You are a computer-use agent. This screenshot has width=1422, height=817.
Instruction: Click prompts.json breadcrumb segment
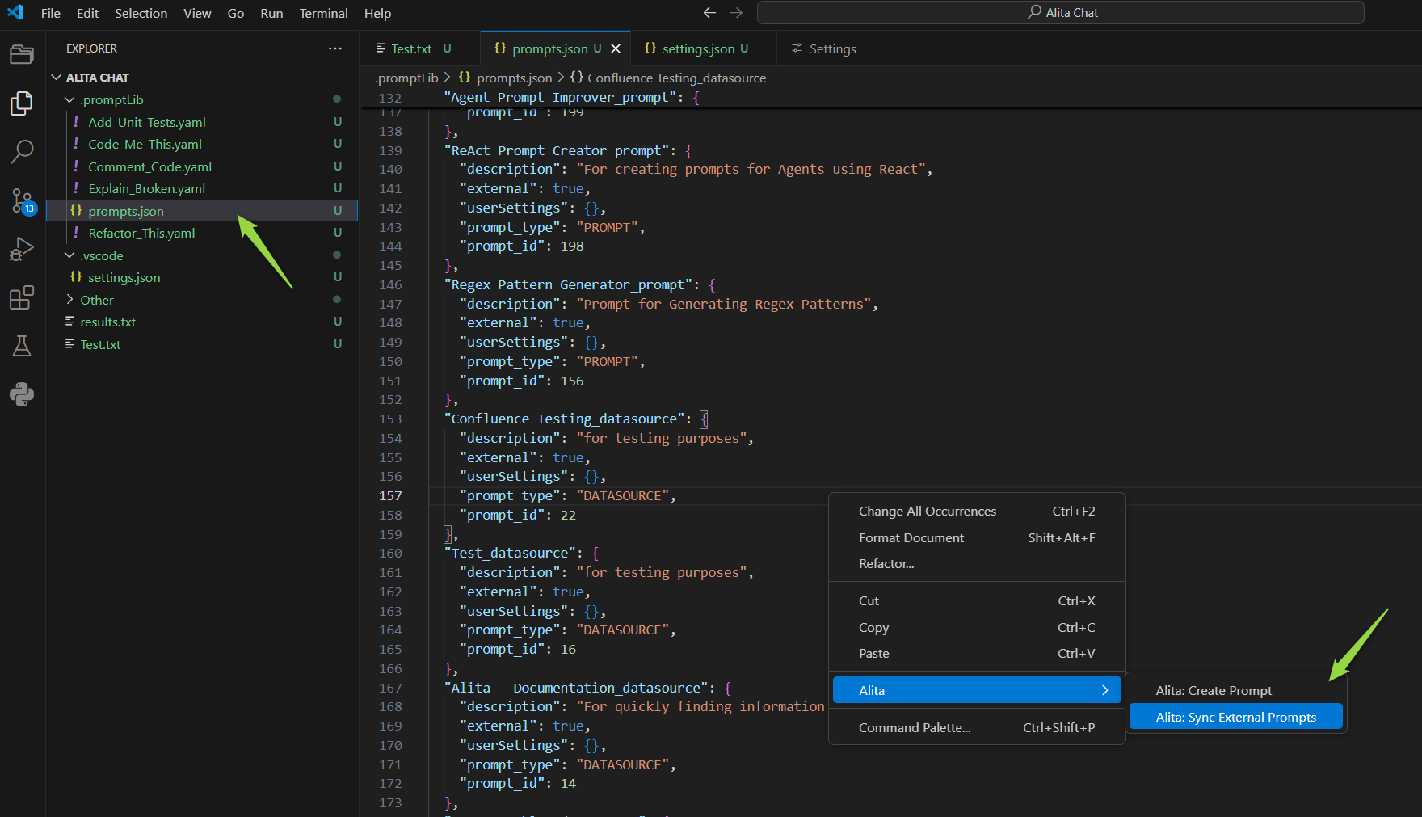pyautogui.click(x=506, y=78)
